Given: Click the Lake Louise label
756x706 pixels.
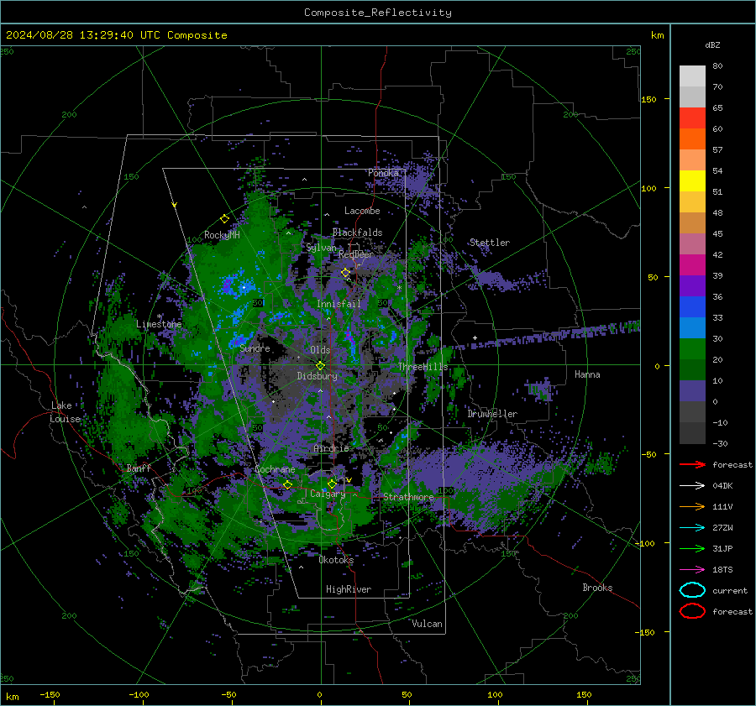Looking at the screenshot, I should coord(65,412).
